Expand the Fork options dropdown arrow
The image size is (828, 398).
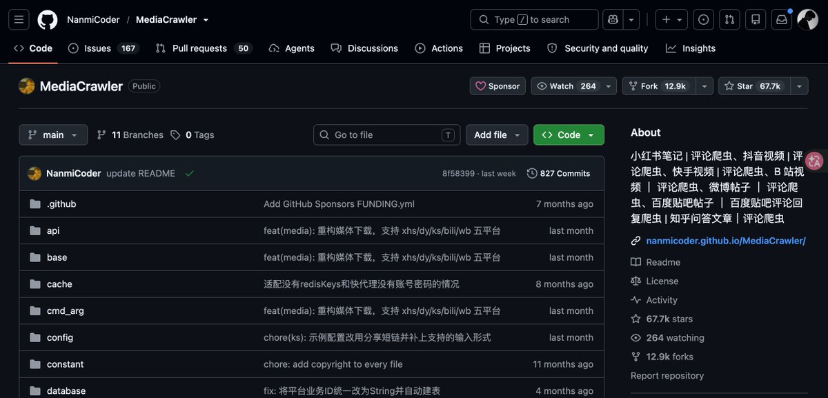(704, 86)
